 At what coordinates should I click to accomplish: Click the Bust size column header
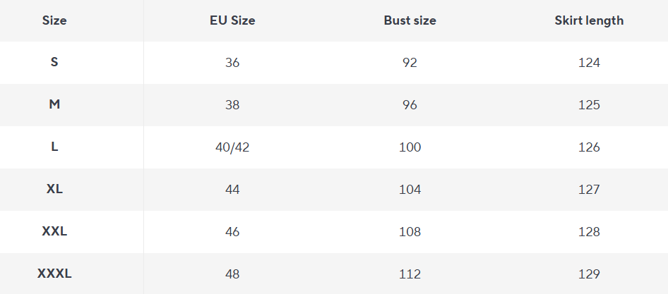410,20
